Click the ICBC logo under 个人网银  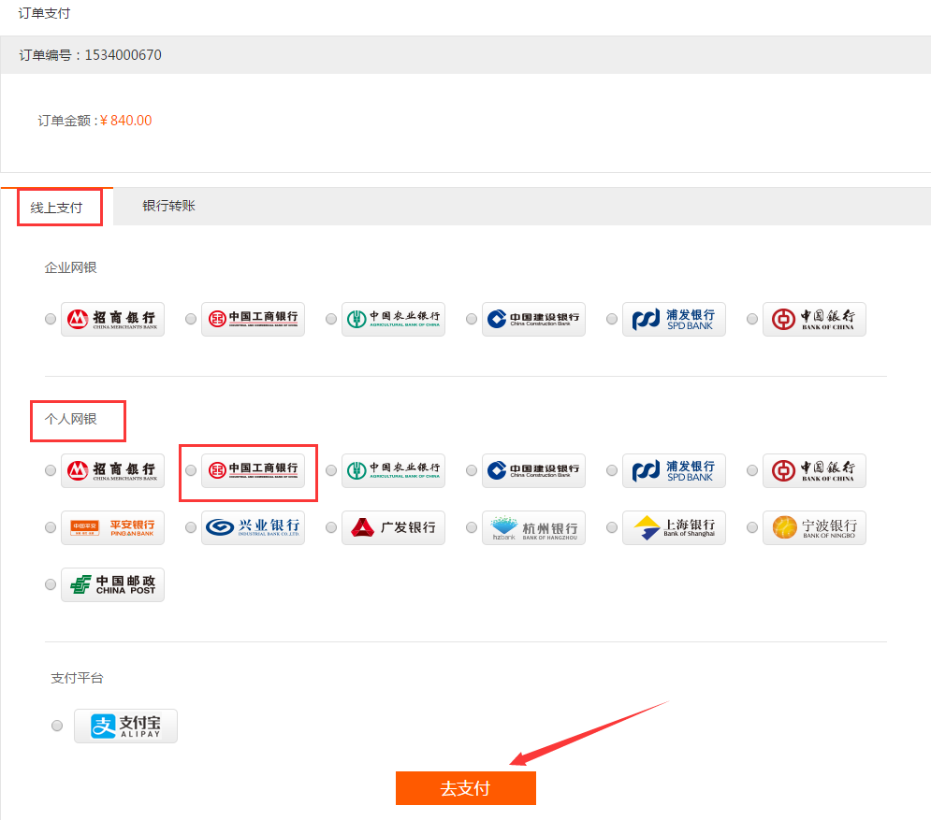[253, 470]
